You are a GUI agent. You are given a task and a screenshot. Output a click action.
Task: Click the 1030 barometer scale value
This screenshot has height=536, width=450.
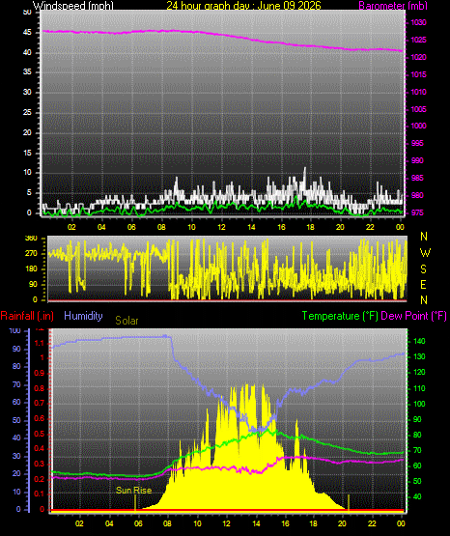coord(418,22)
